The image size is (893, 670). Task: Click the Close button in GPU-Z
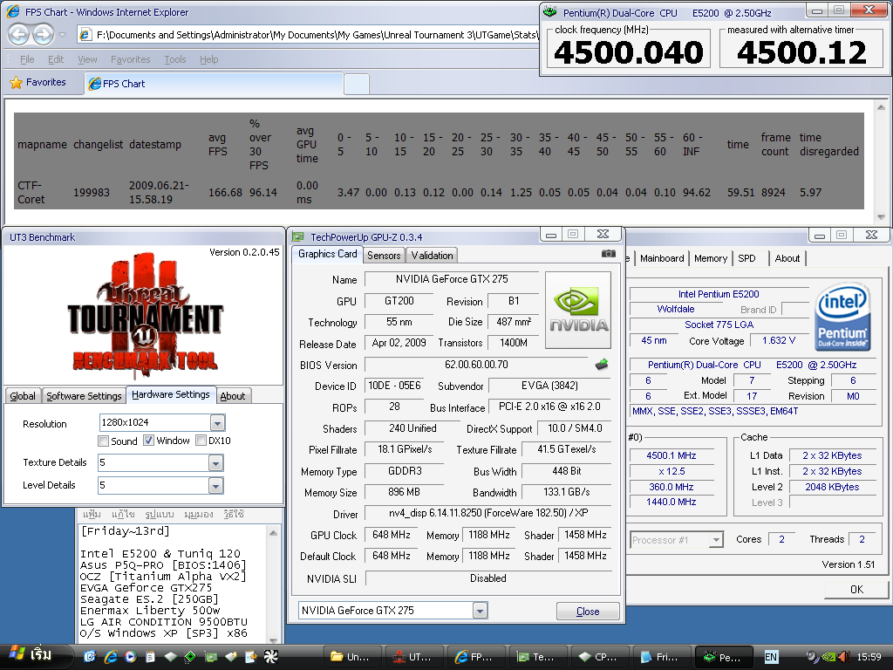(x=588, y=612)
